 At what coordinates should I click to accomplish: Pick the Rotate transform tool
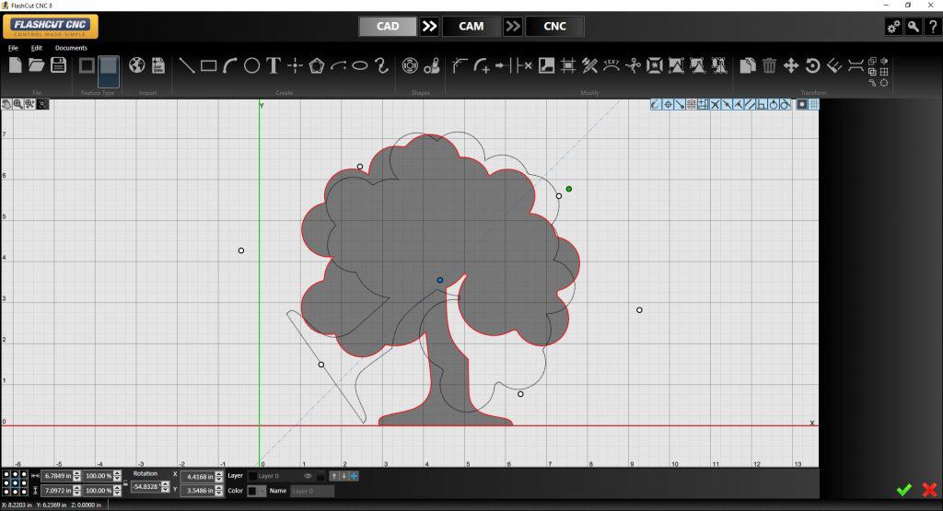[x=812, y=65]
